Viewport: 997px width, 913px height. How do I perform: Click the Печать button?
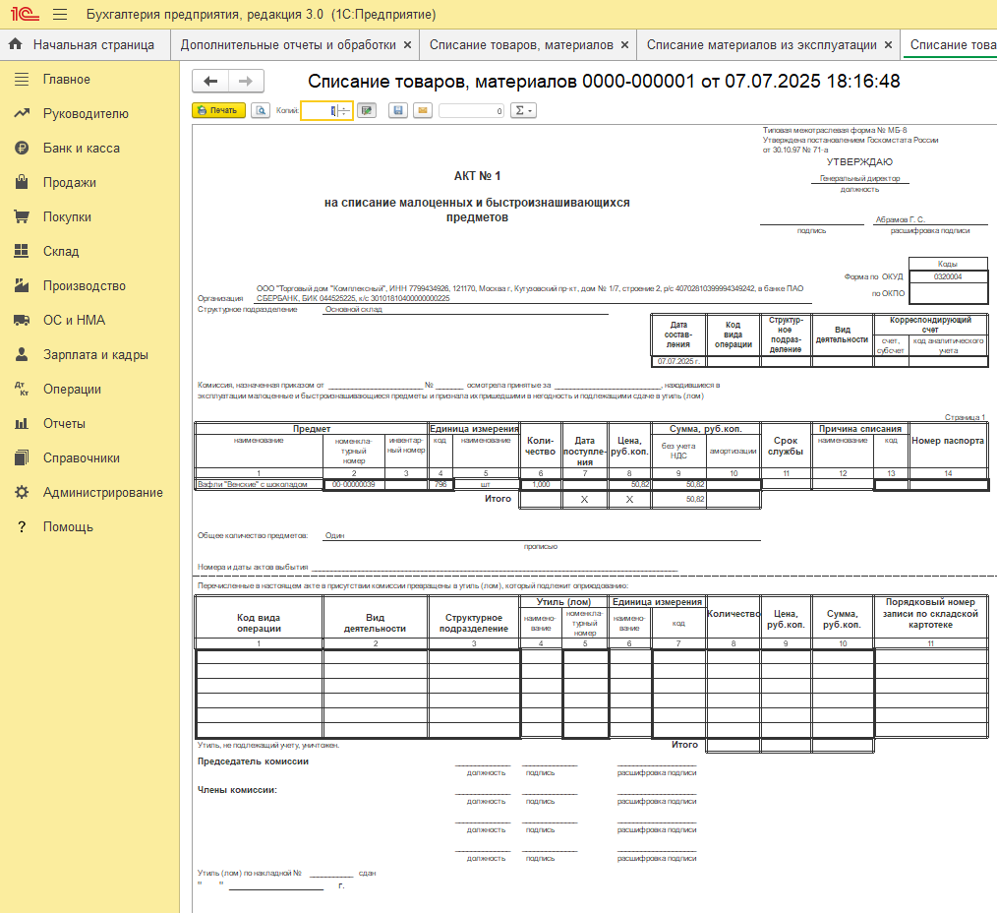218,111
